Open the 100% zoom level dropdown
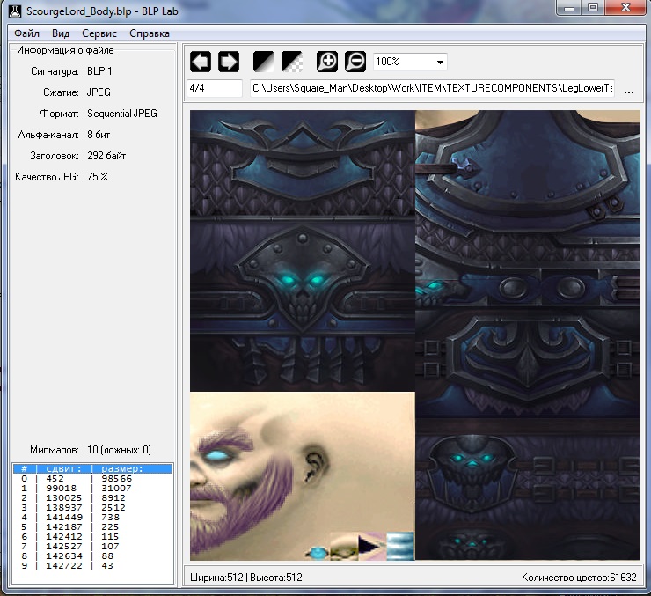Screen dimensions: 651x596 410,63
